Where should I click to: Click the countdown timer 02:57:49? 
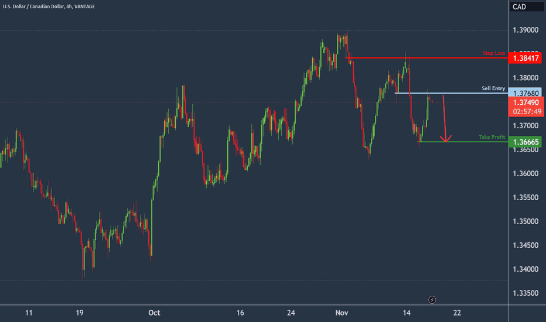pyautogui.click(x=527, y=112)
